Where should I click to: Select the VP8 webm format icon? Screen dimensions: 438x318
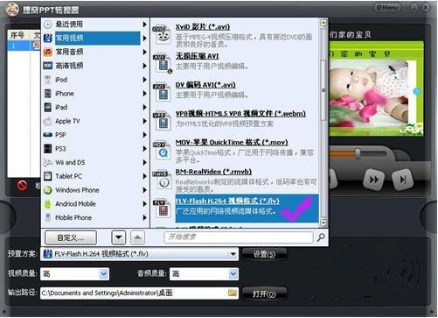162,121
